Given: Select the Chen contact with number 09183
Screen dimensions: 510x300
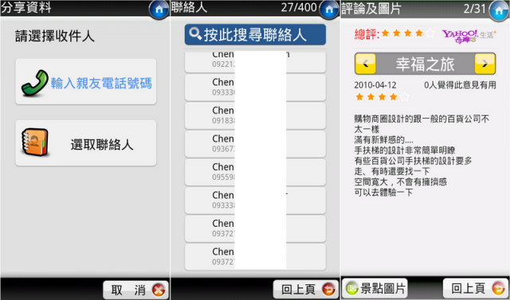Looking at the screenshot, I should coord(255,115).
